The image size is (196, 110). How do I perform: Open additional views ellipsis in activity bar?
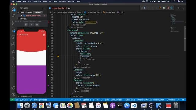pyautogui.click(x=13, y=72)
